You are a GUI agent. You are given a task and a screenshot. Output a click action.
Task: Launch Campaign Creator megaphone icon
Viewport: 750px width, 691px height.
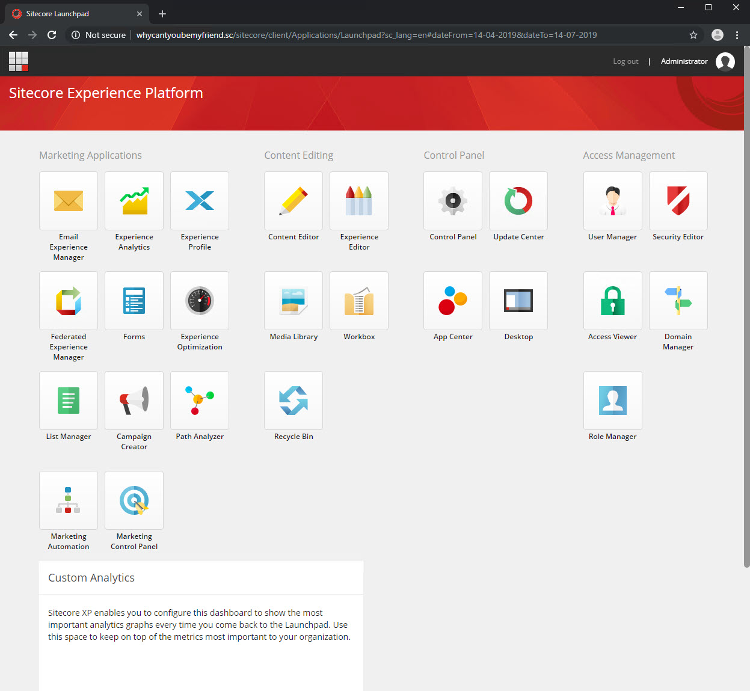[134, 401]
